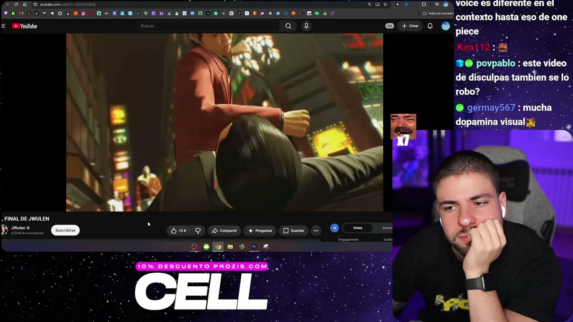Open the YouTube guide hamburger menu
The width and height of the screenshot is (573, 322).
click(x=3, y=26)
